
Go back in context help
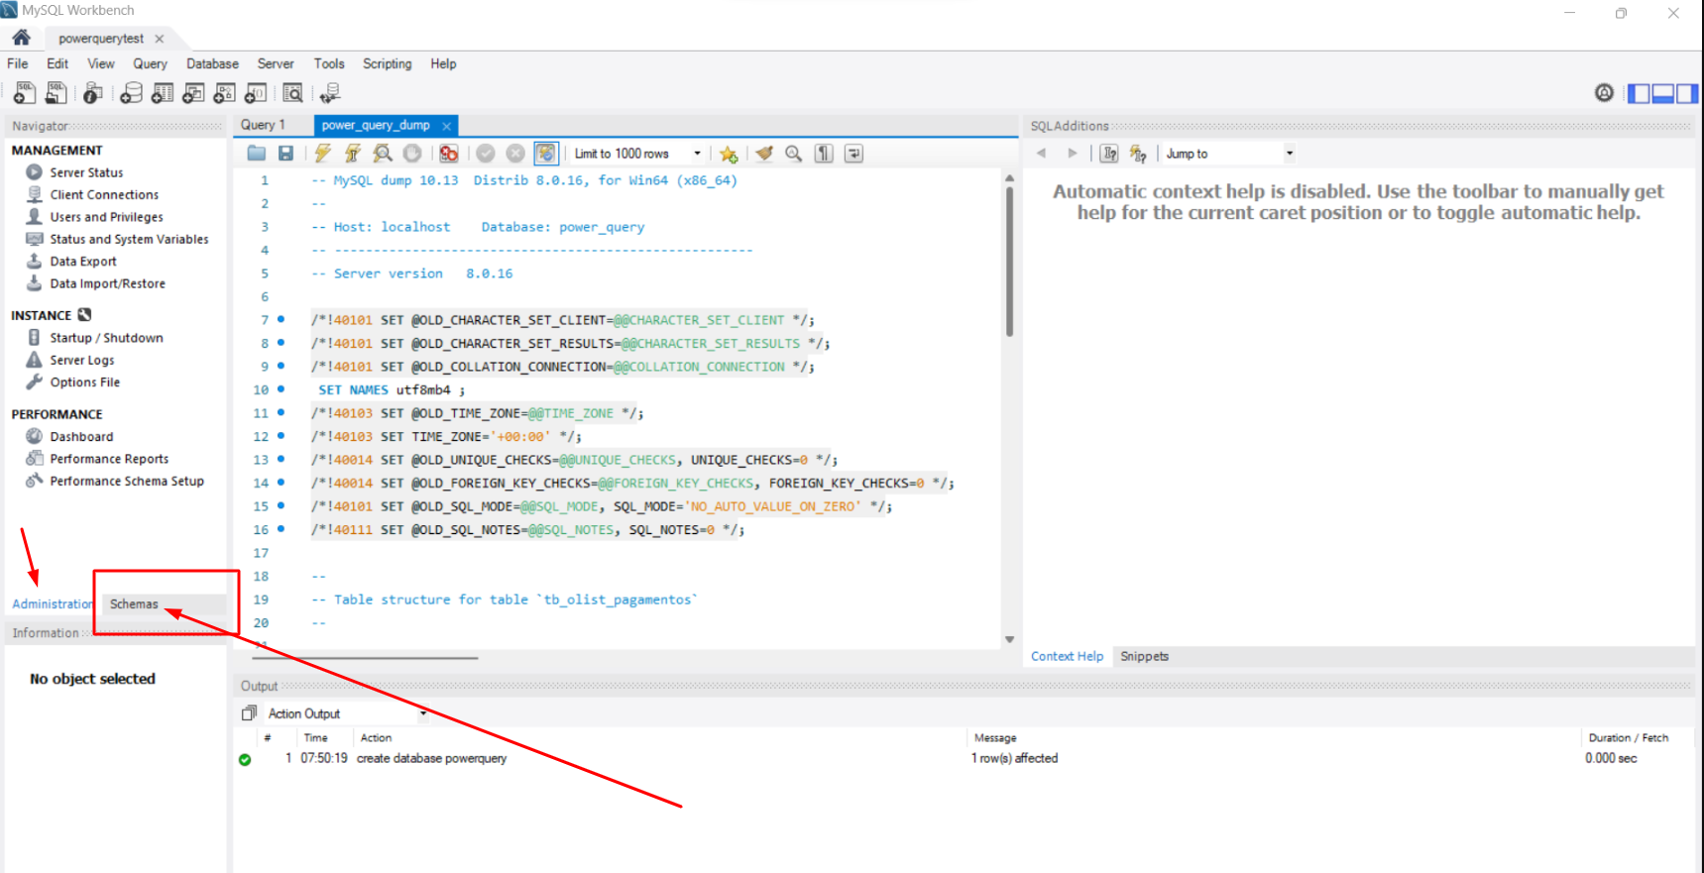pyautogui.click(x=1041, y=154)
